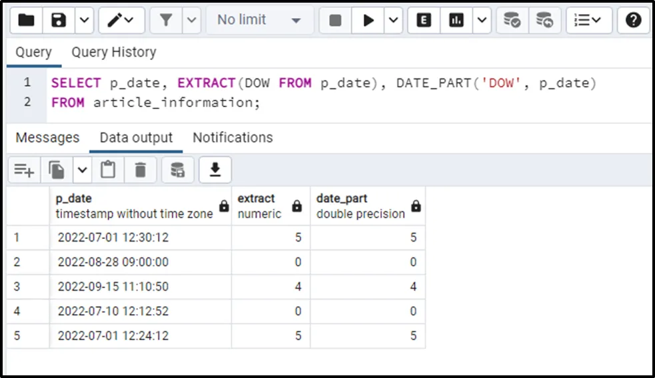Expand the Save File dropdown arrow
Image resolution: width=655 pixels, height=378 pixels.
tap(83, 21)
